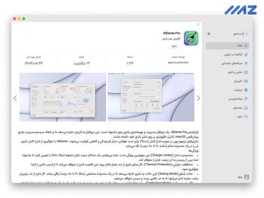264x198 pixels.
Task: Click the ویژگی‌ها features heading
Action: click(x=193, y=150)
